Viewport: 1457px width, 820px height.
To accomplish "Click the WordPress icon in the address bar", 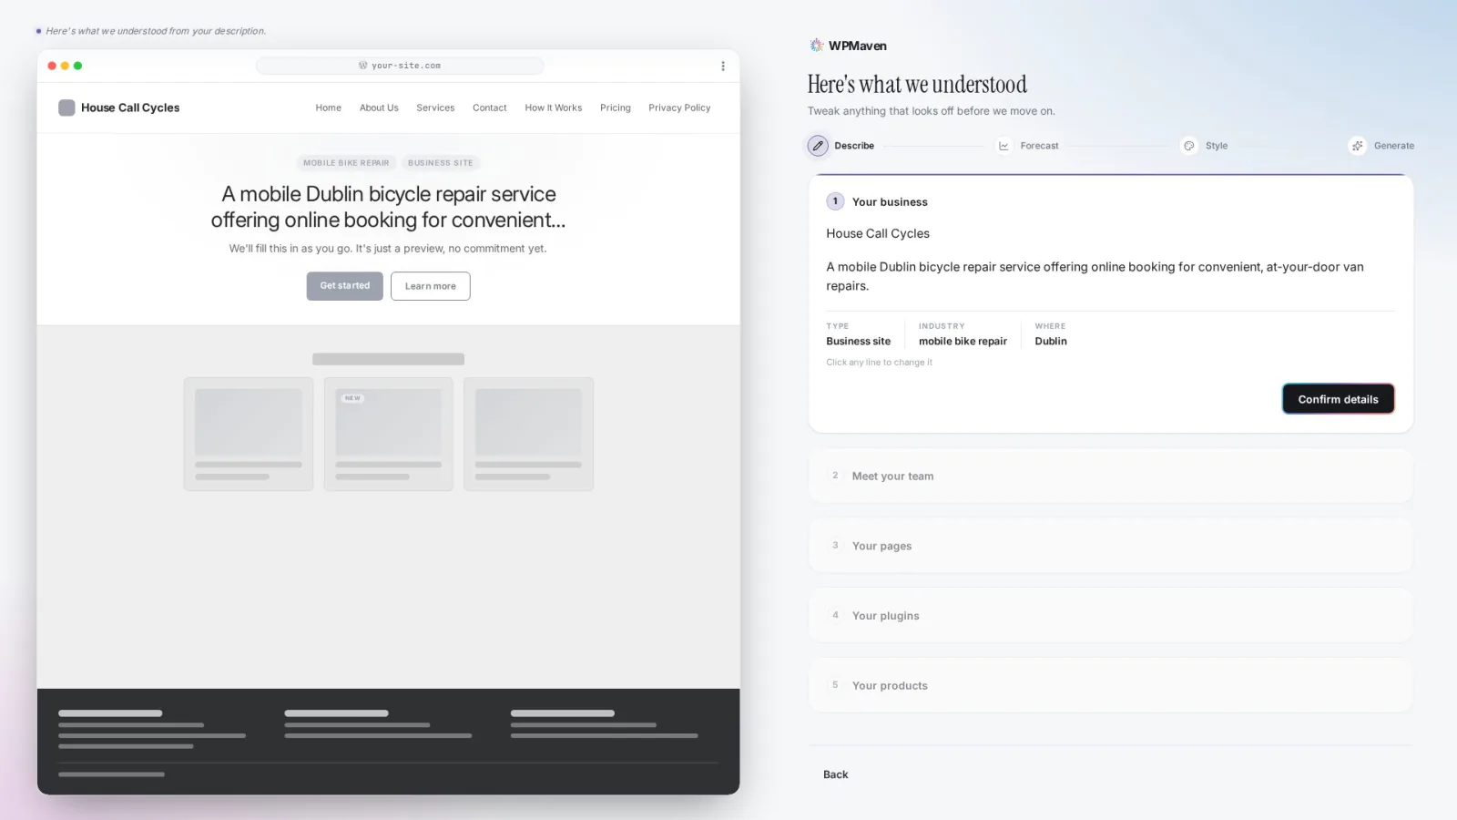I will [363, 66].
